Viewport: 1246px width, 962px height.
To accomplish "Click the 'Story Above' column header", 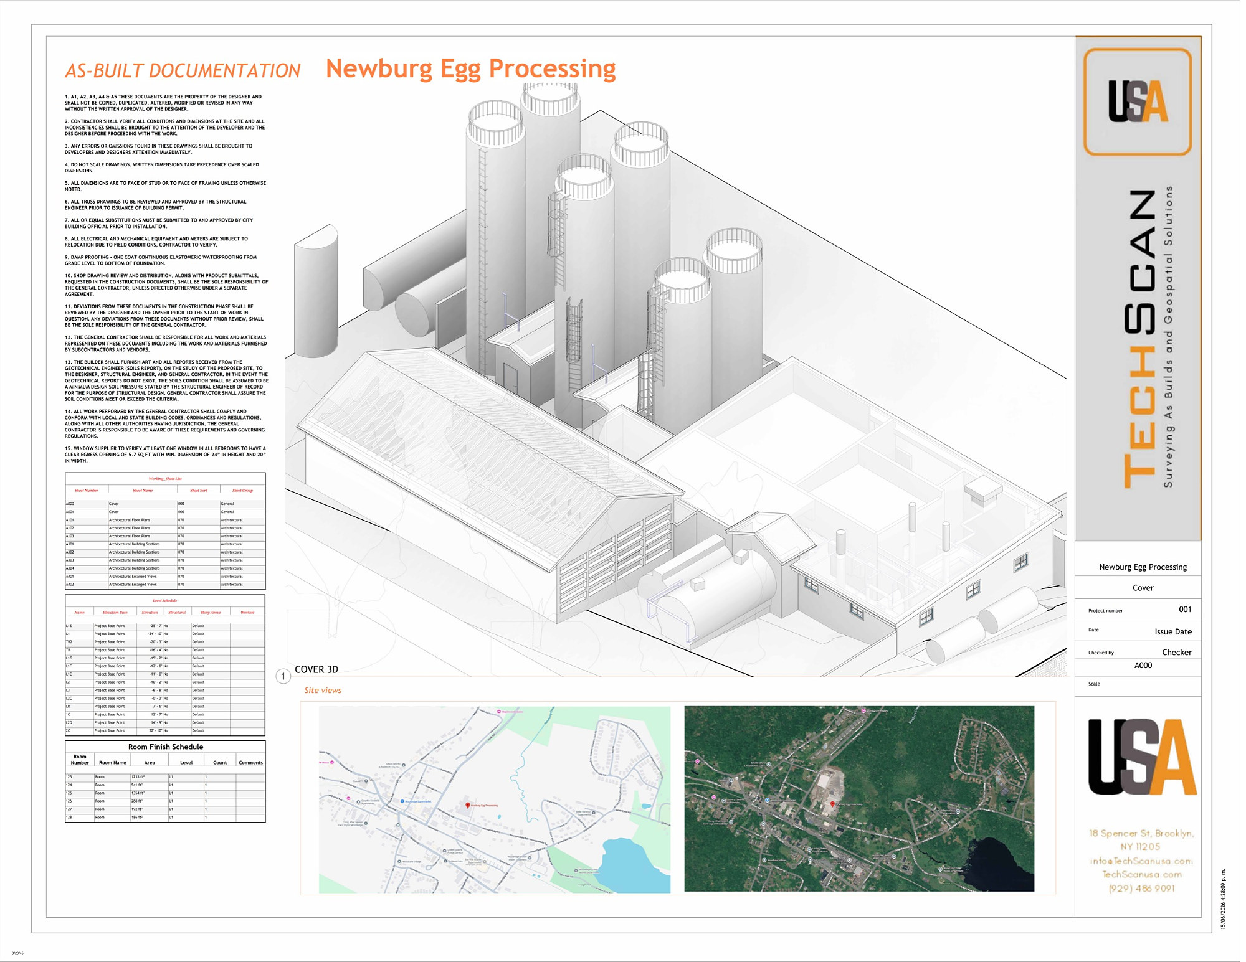I will coord(211,613).
